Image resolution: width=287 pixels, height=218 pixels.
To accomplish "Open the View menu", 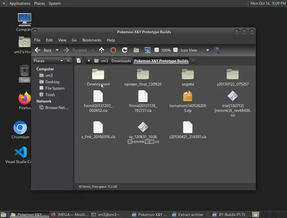I will point(62,40).
